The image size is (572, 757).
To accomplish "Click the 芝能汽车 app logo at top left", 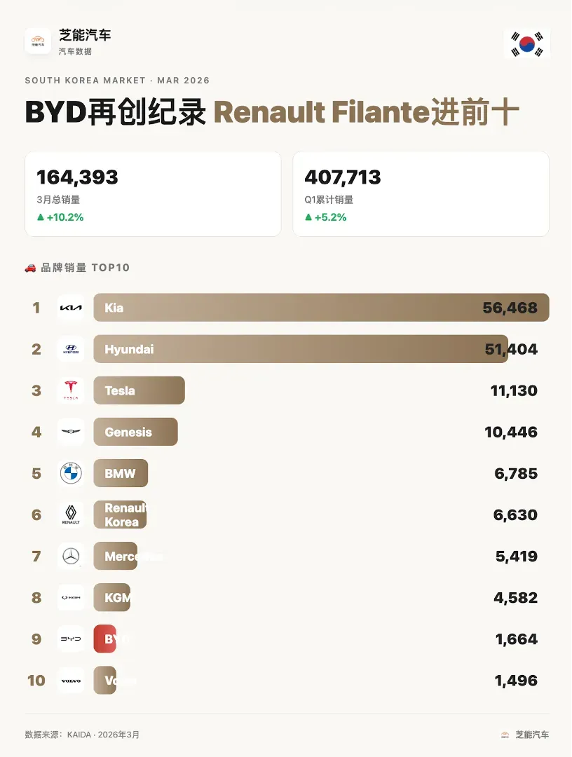I will (x=38, y=41).
